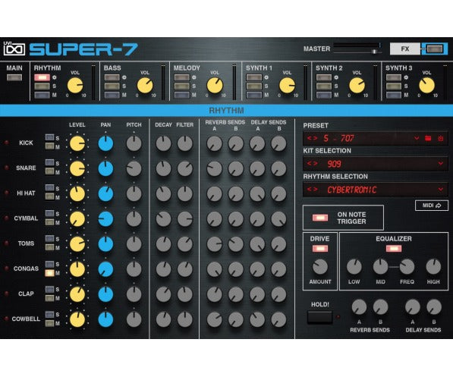
Task: Mute the Bass section
Action: [112, 95]
